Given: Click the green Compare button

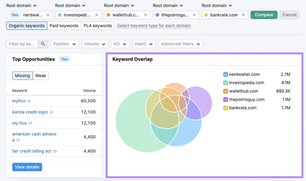Looking at the screenshot, I should tap(264, 15).
